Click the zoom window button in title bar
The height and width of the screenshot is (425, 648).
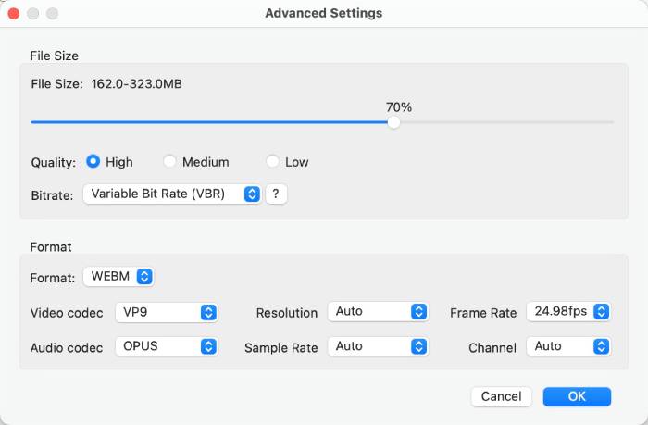click(52, 14)
